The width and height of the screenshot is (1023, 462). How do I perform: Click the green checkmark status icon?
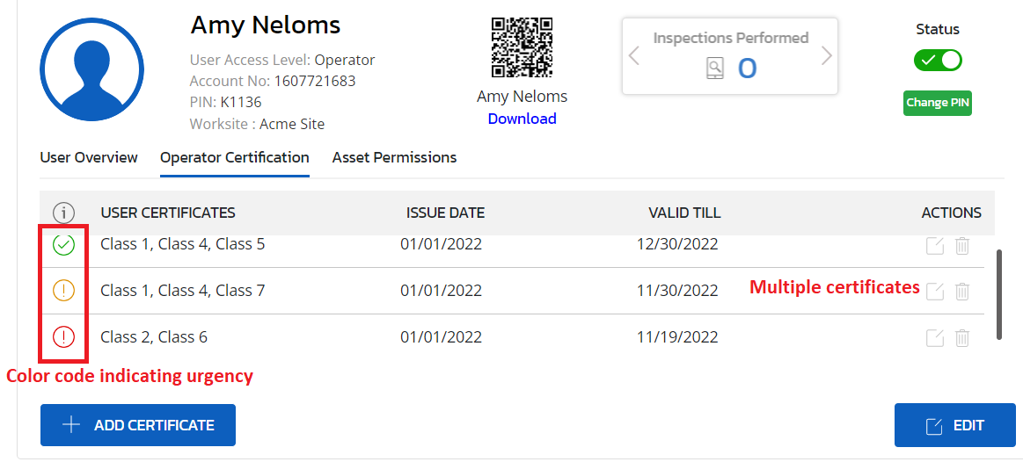(x=64, y=245)
